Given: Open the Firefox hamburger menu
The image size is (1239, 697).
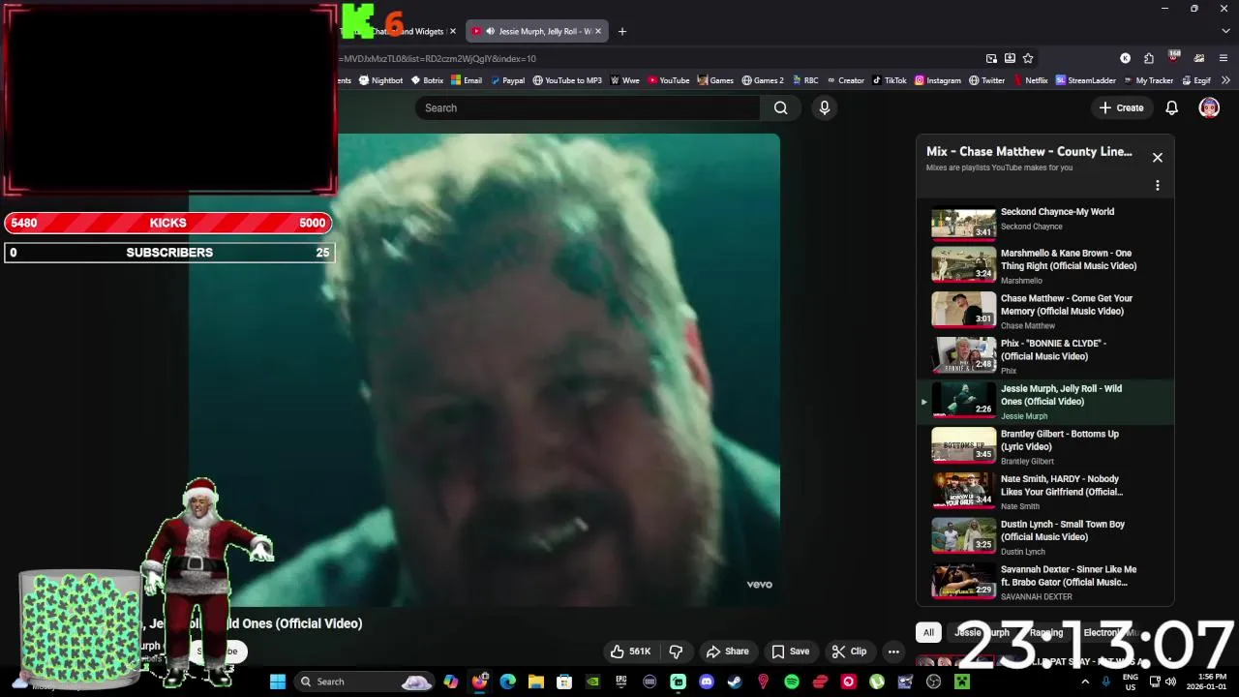Looking at the screenshot, I should pyautogui.click(x=1224, y=58).
